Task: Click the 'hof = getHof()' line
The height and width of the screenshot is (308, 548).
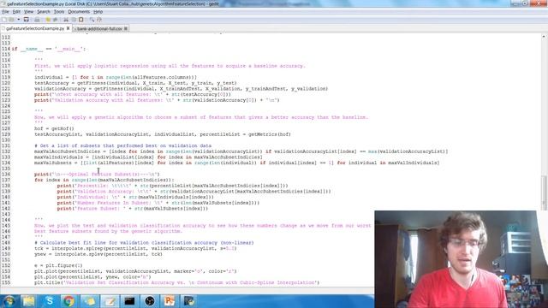Action: pos(54,128)
